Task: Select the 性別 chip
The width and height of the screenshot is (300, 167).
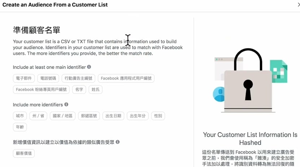Action: [158, 116]
